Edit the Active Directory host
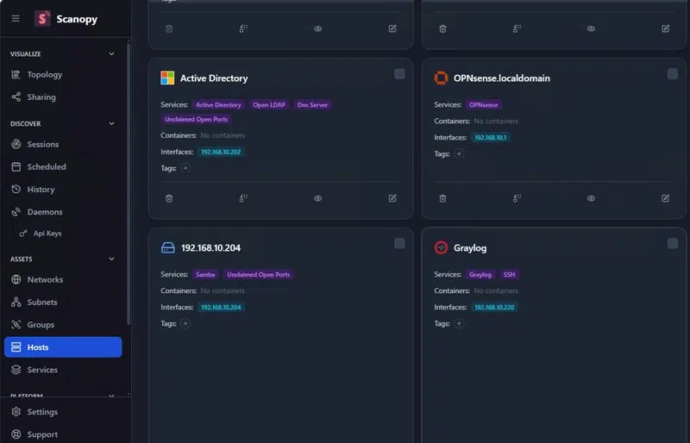This screenshot has height=443, width=690. click(392, 198)
